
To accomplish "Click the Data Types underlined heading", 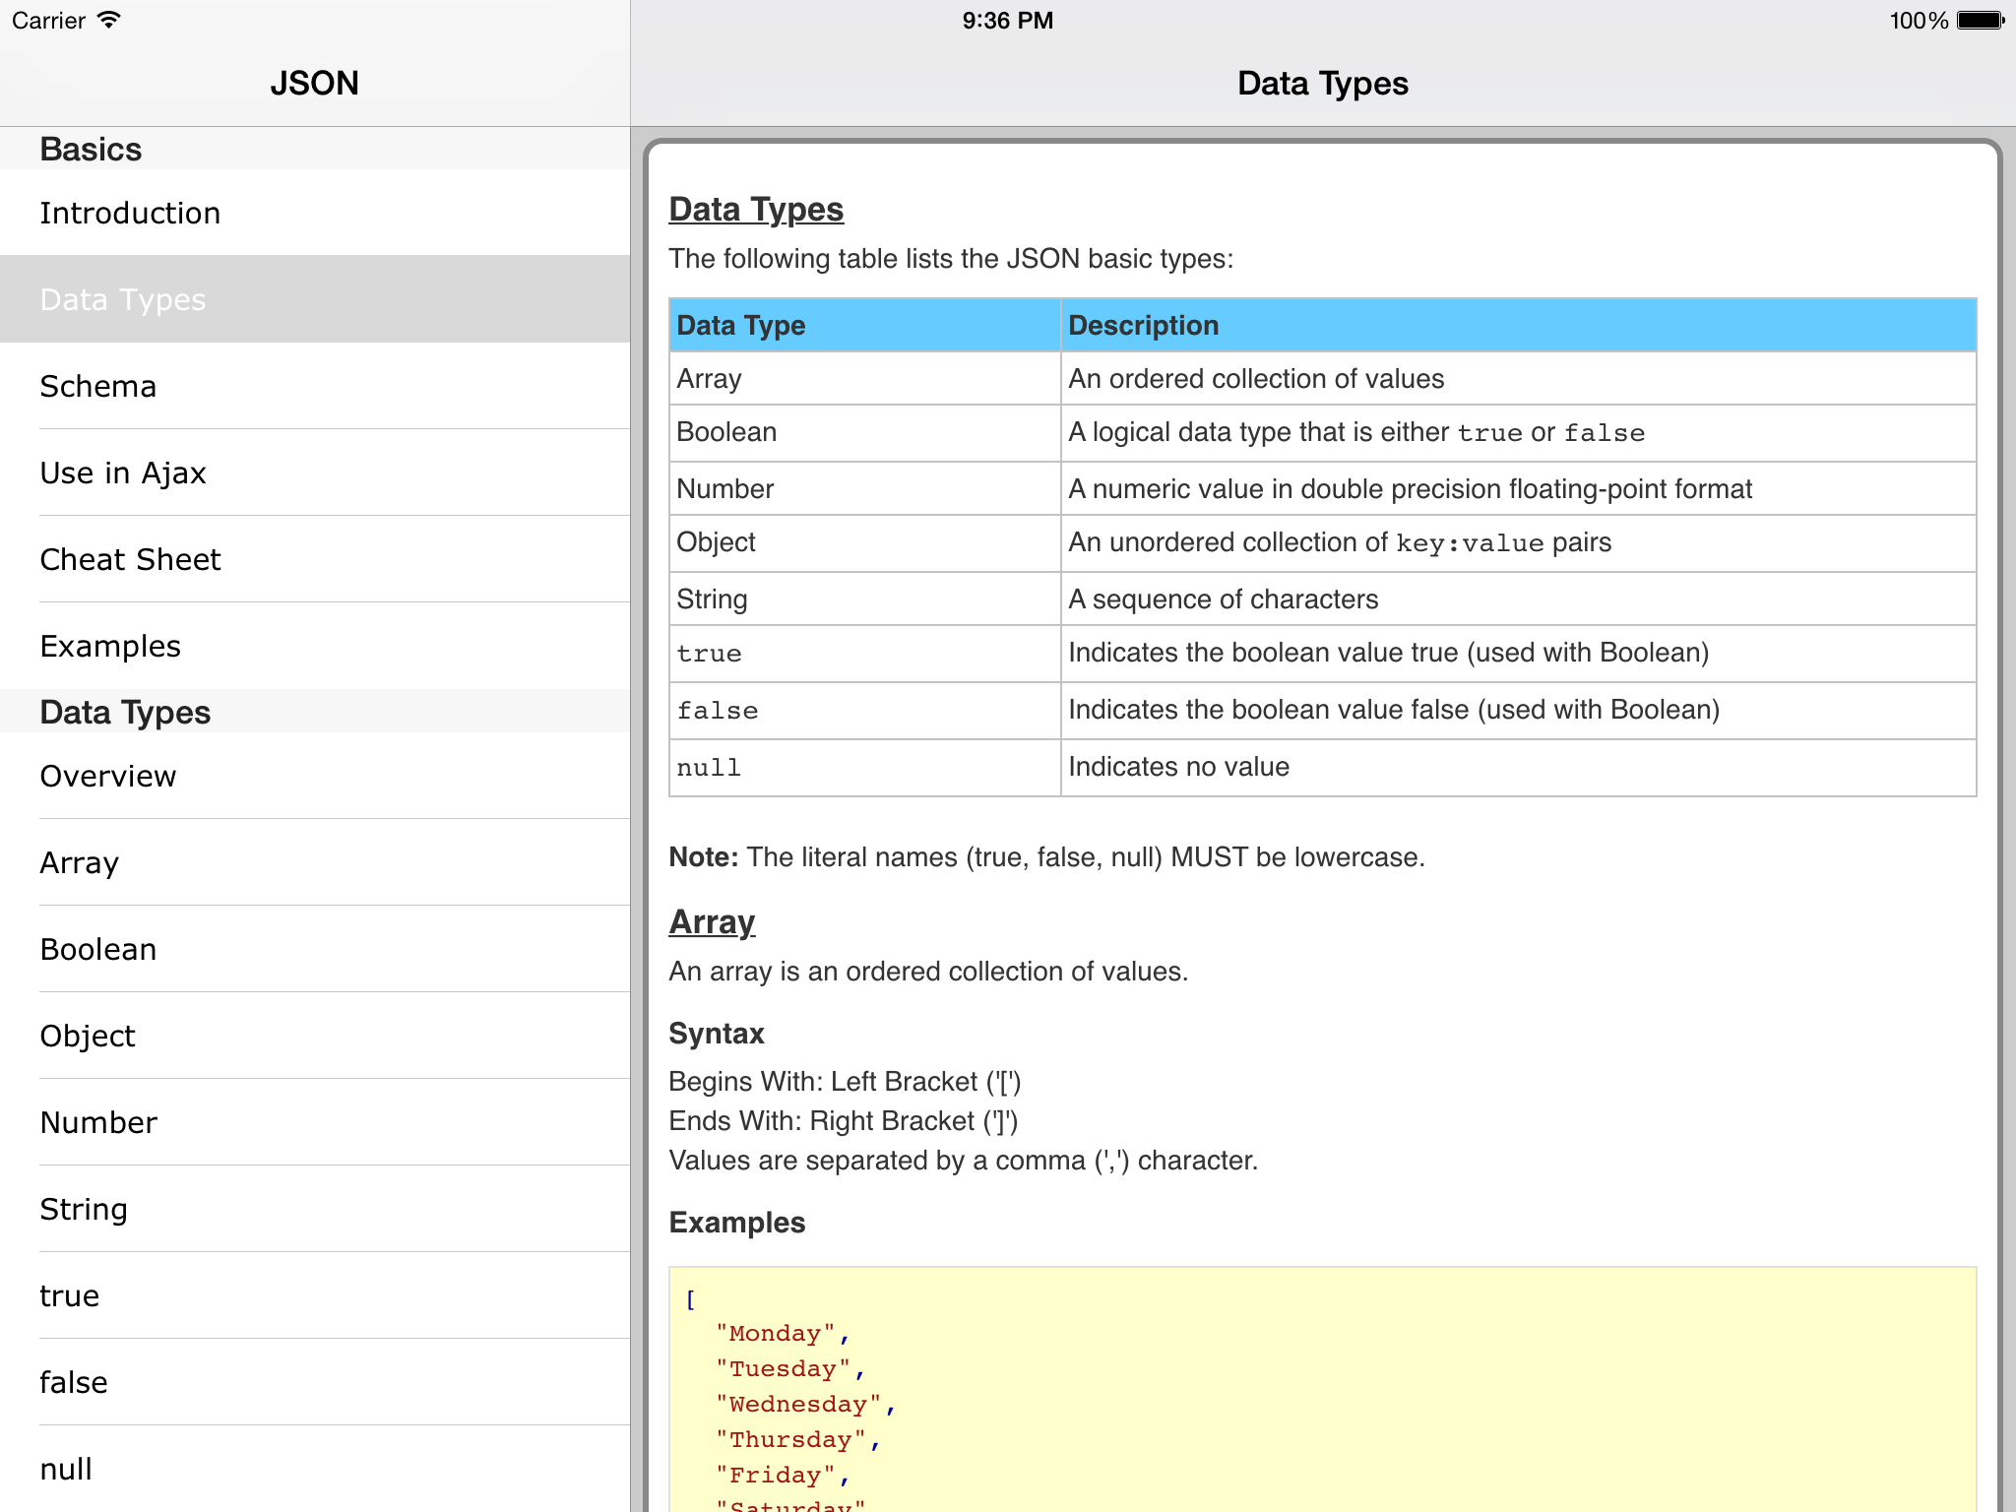I will coord(756,210).
